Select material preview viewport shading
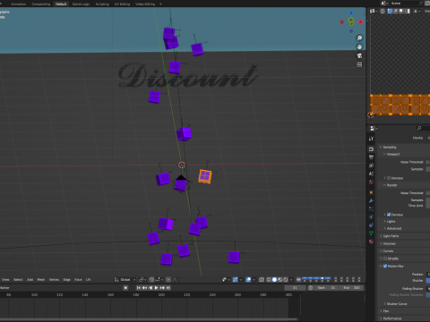Screen dimensions: 430x322 [x=279, y=280]
